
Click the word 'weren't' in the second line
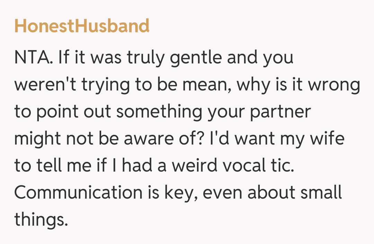(45, 84)
